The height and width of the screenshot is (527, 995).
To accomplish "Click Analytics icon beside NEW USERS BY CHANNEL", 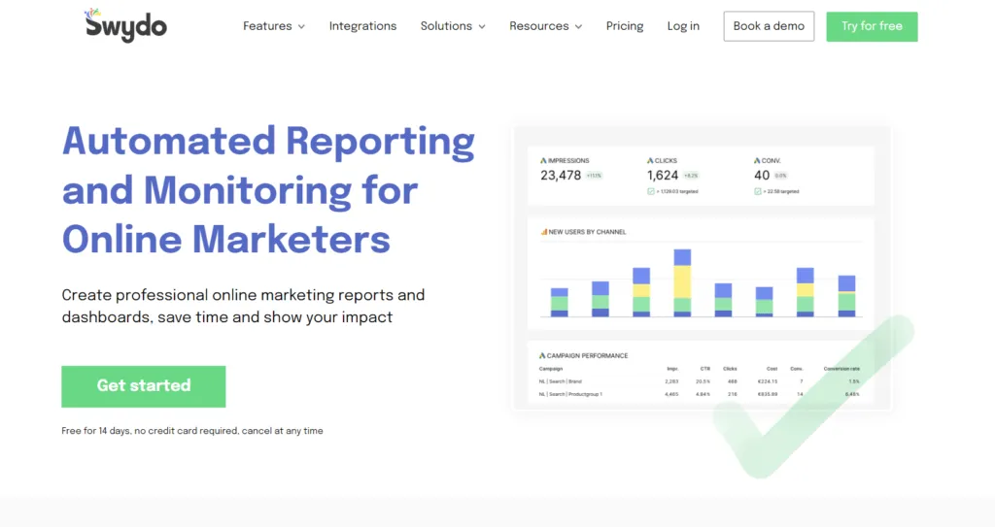I will (x=543, y=232).
